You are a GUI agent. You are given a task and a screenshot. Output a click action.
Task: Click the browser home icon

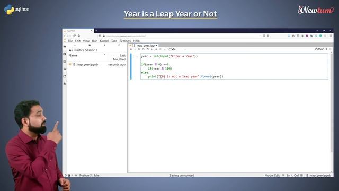(79, 36)
